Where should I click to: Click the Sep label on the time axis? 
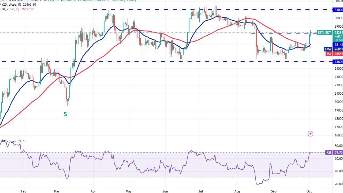pyautogui.click(x=274, y=191)
